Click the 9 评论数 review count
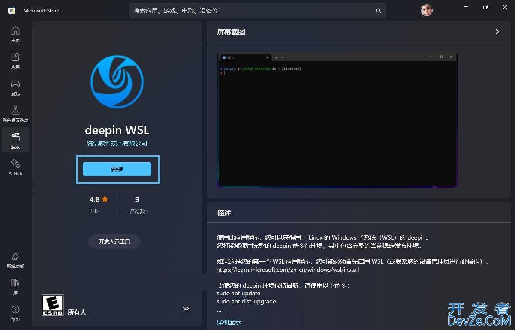 (137, 204)
